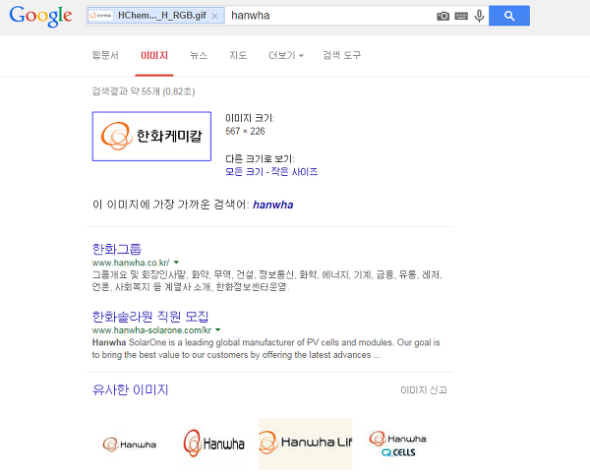This screenshot has width=590, height=473.
Task: Open the Hanwha Life logo thumbnail
Action: pyautogui.click(x=305, y=443)
